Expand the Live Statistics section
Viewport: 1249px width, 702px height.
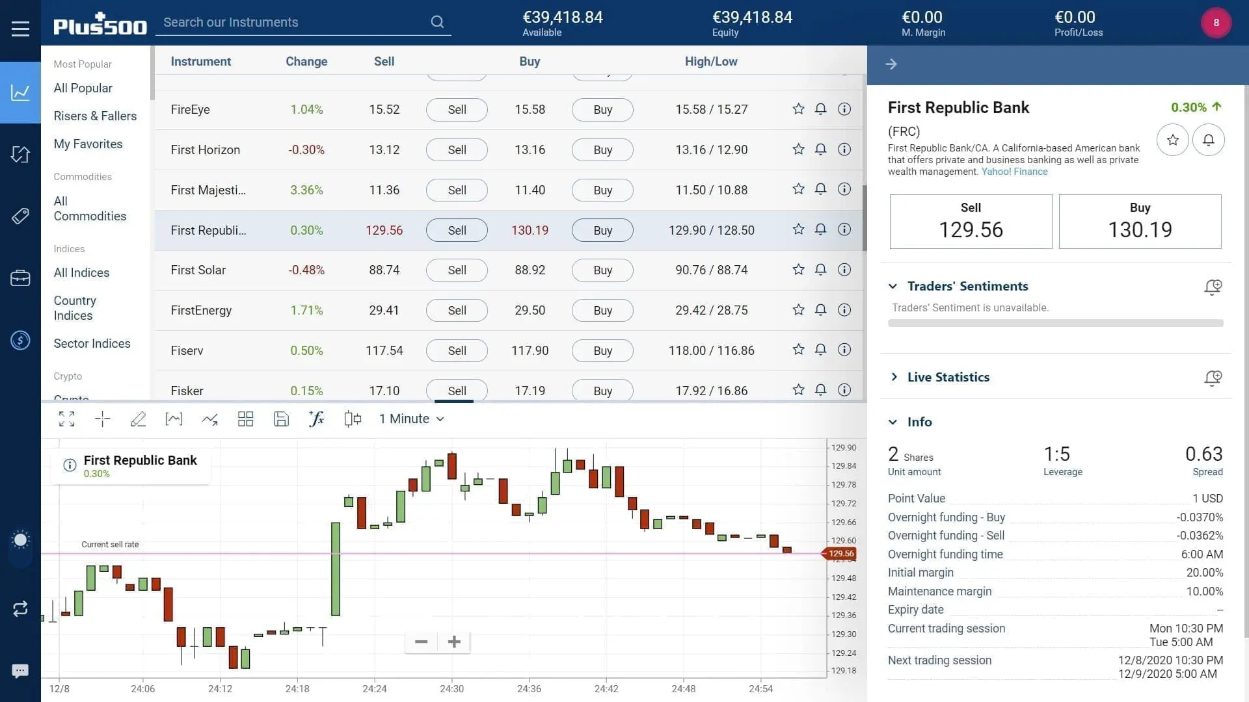[x=894, y=377]
